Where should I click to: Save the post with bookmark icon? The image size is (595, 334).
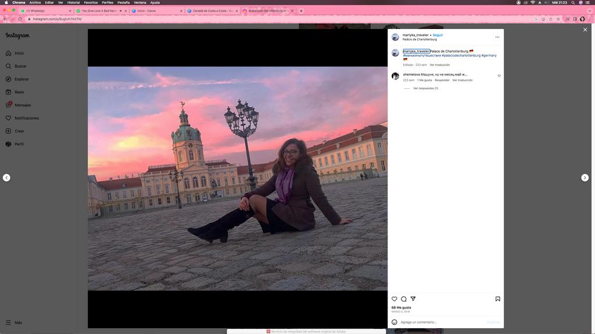tap(497, 299)
